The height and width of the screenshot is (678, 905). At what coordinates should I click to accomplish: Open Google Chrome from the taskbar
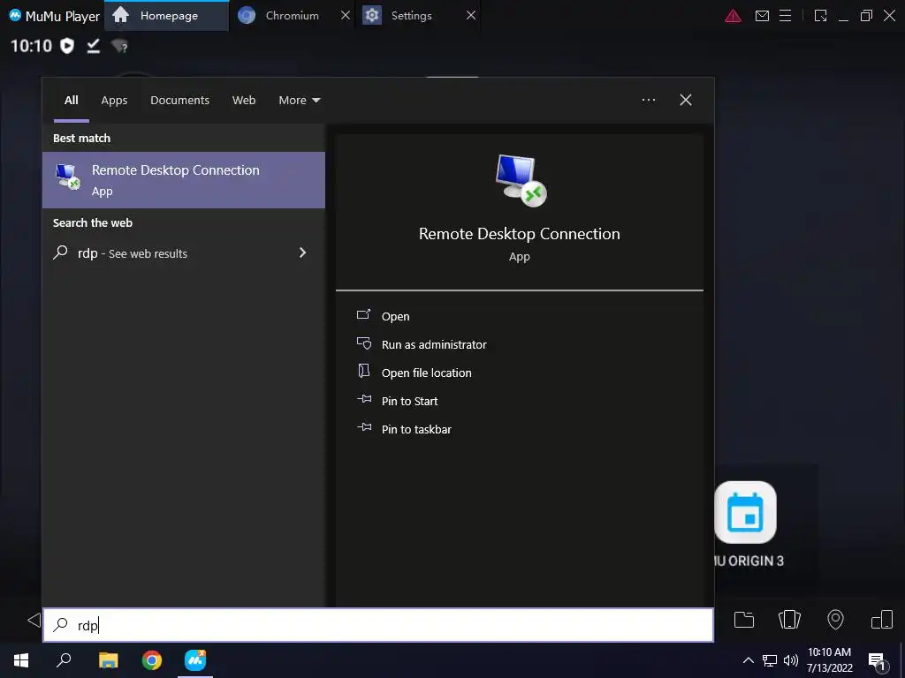click(152, 660)
